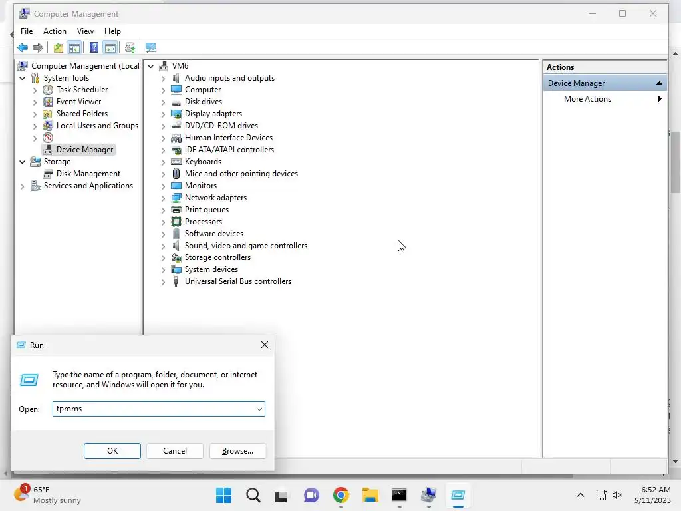Expand Display adapters category chevron
Screen dimensions: 681x511
[x=163, y=114]
